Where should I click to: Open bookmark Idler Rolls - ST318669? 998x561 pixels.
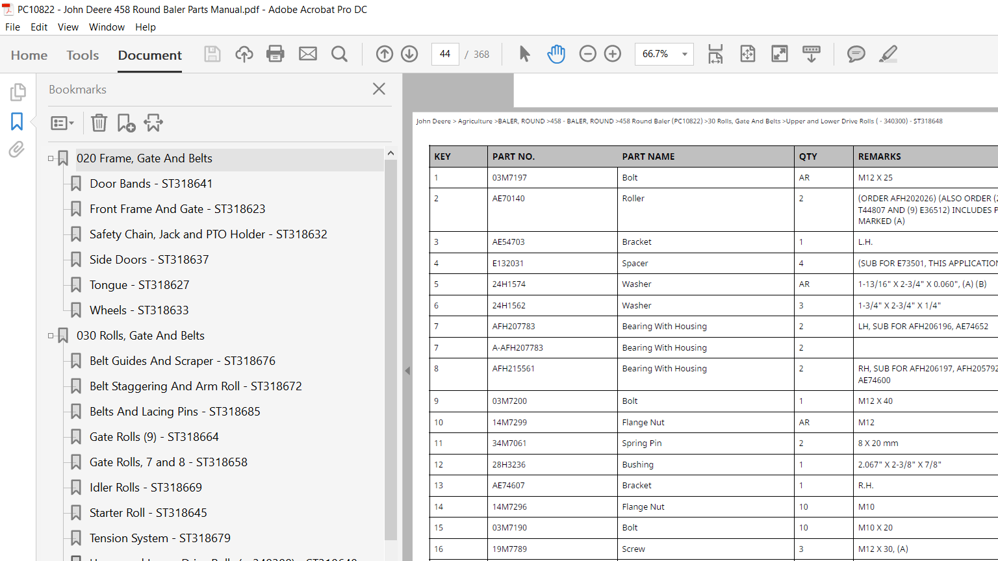coord(146,488)
